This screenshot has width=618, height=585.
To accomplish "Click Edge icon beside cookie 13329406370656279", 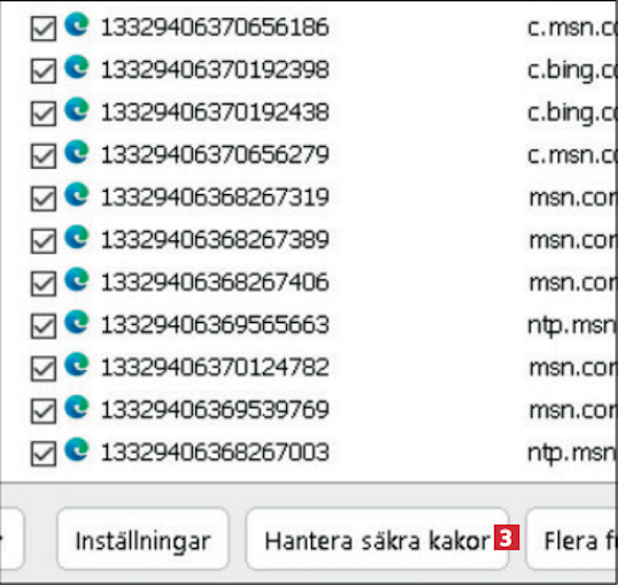I will tap(76, 152).
